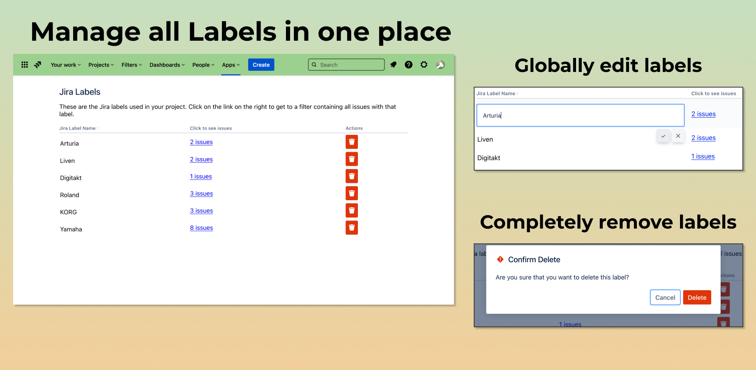Open Liven's 2 issues link in edit panel

(x=703, y=138)
